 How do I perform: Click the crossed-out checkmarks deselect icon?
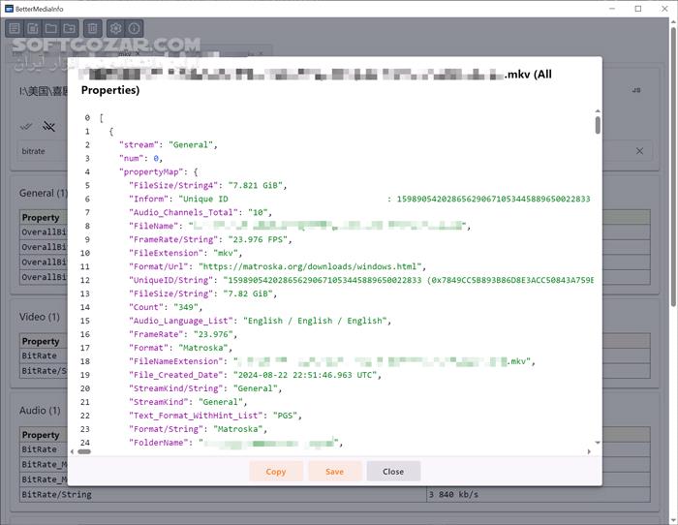(49, 126)
